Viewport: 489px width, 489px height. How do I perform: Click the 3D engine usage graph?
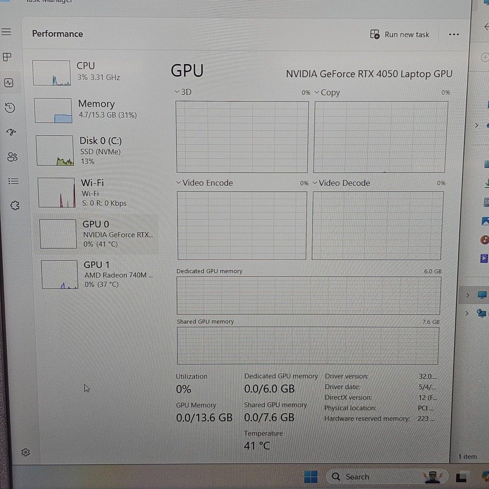point(242,137)
